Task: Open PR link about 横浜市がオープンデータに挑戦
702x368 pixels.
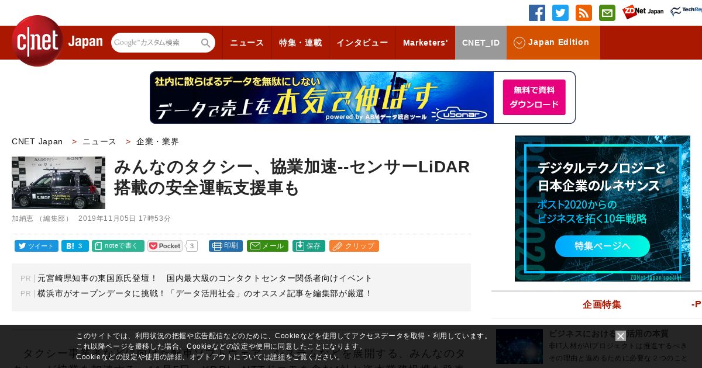Action: (205, 293)
